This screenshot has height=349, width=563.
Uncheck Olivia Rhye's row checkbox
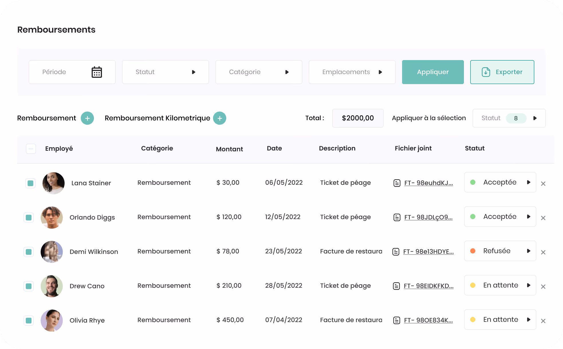pyautogui.click(x=29, y=320)
